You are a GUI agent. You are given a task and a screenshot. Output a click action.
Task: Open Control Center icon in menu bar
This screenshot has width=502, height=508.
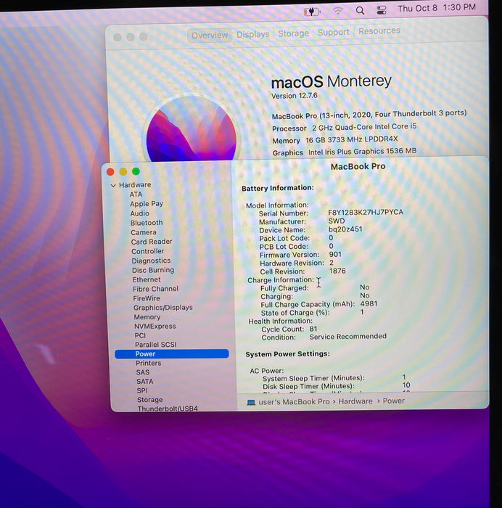[381, 10]
